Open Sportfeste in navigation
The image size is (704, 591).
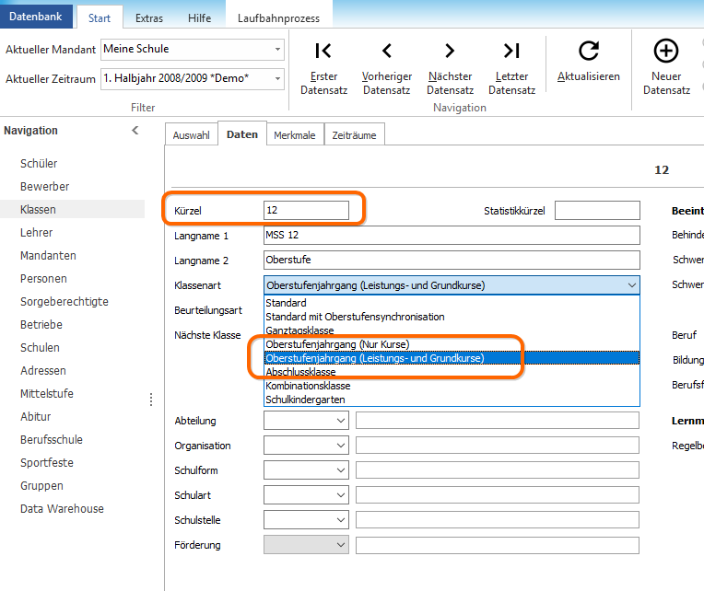pos(47,462)
